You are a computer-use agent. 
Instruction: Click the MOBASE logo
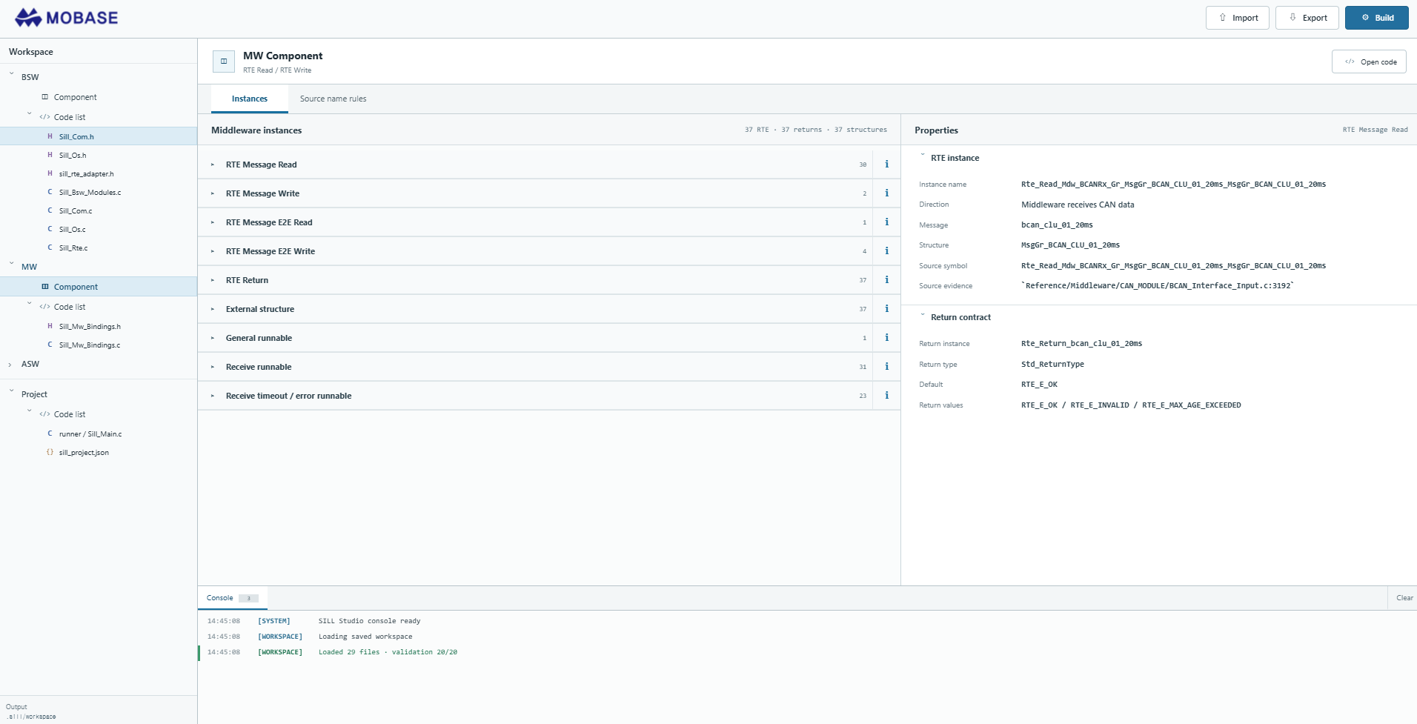pyautogui.click(x=66, y=18)
